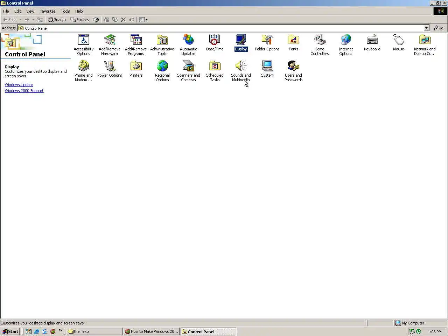Viewport: 448px width, 336px height.
Task: Switch to How to Make Windows taskbar button
Action: coord(152,331)
